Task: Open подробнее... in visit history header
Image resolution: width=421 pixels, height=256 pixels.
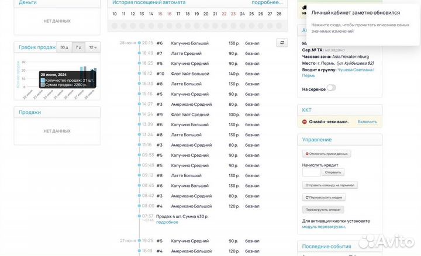Action: click(267, 2)
